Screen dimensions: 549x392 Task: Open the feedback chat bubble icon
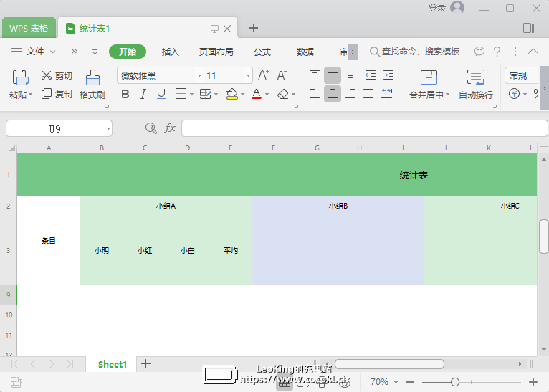tap(479, 52)
